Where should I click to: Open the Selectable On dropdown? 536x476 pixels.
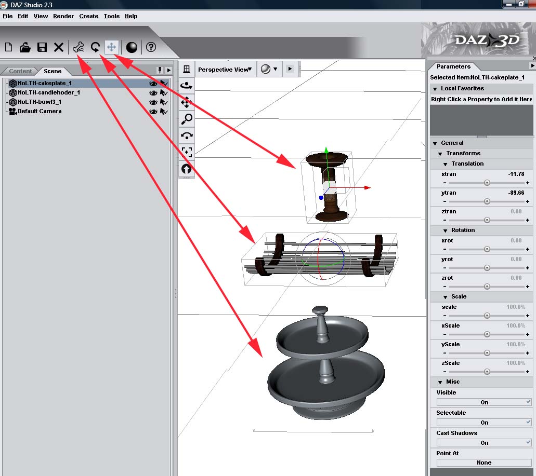point(484,423)
